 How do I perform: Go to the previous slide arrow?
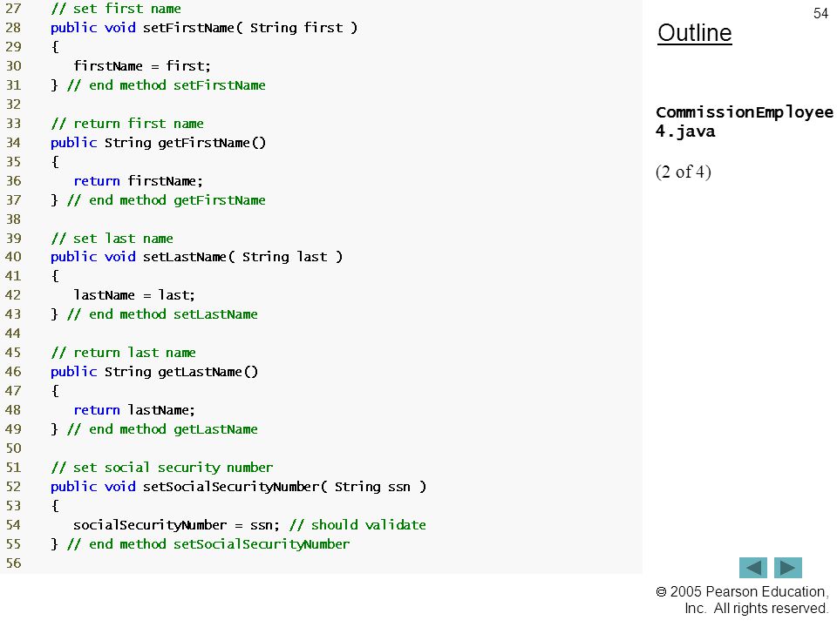coord(752,568)
